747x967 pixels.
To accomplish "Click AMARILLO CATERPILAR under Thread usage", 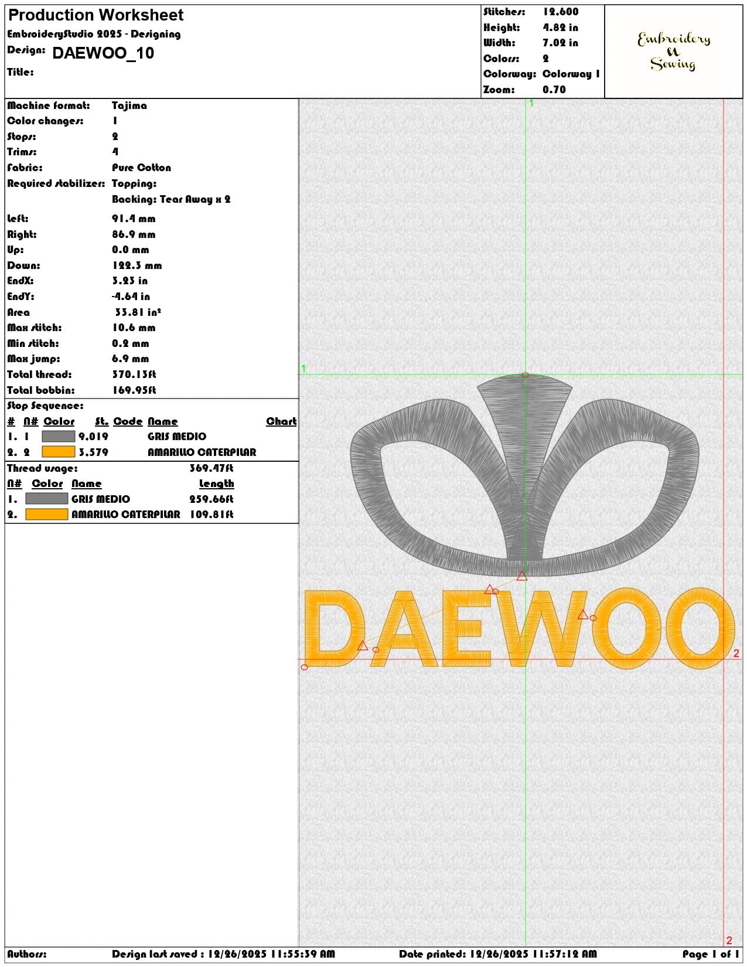I will tap(126, 515).
